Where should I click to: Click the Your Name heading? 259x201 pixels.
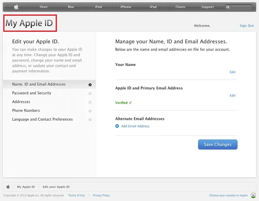tap(125, 65)
